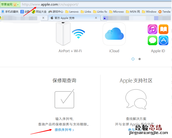Select the second carousel page dot

click(140, 59)
